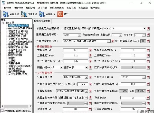
Task: Open the 水平杆件 coefficient dropdown
Action: [144, 35]
